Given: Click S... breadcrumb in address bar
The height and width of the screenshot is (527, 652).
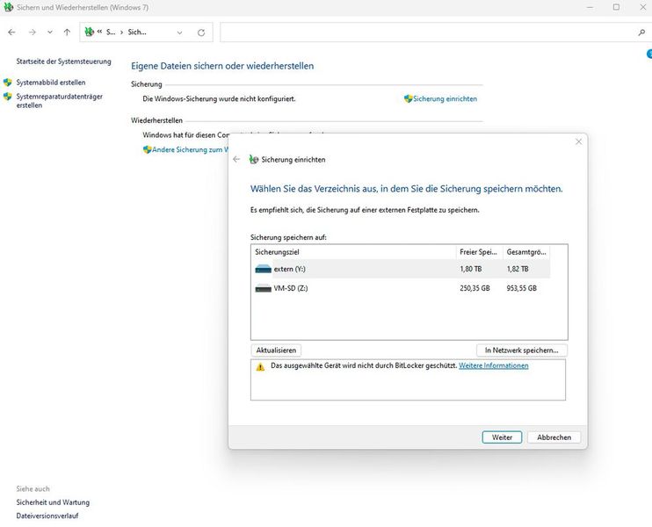Looking at the screenshot, I should (x=111, y=32).
